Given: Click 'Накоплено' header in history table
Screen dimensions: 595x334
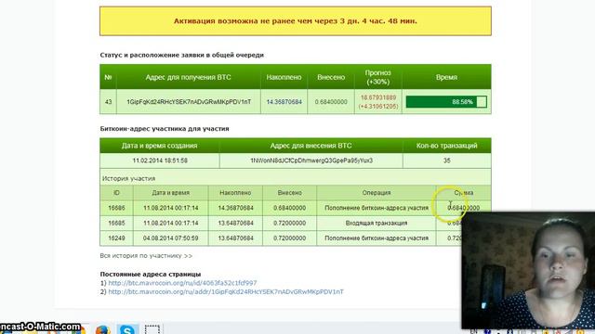Looking at the screenshot, I should [235, 193].
